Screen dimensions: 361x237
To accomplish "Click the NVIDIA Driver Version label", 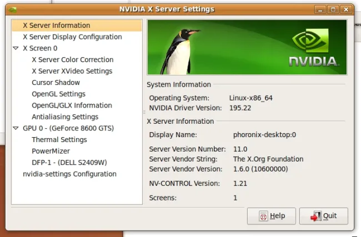I will [x=185, y=108].
